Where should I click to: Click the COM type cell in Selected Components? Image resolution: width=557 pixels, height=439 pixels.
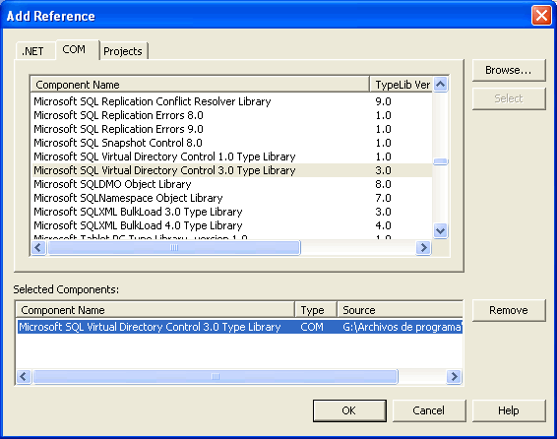(312, 327)
